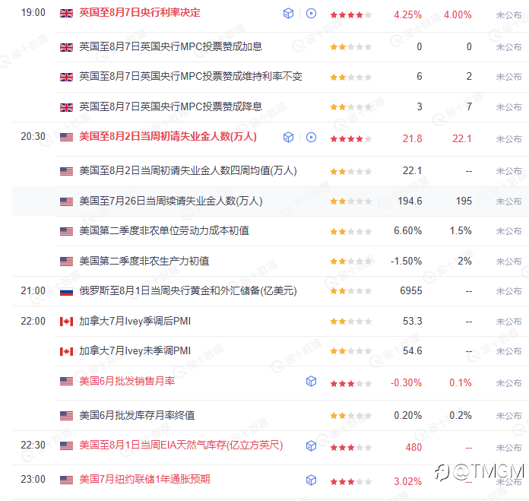Click the 19:00 time label
Image resolution: width=529 pixels, height=501 pixels.
pos(33,12)
